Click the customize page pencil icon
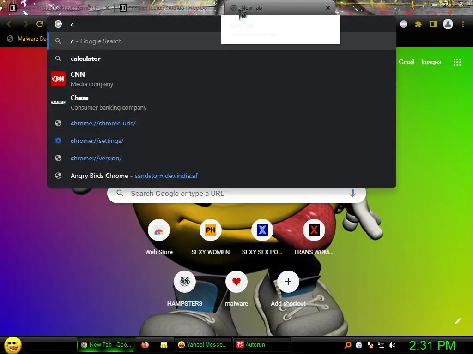Image resolution: width=473 pixels, height=354 pixels. [x=458, y=321]
